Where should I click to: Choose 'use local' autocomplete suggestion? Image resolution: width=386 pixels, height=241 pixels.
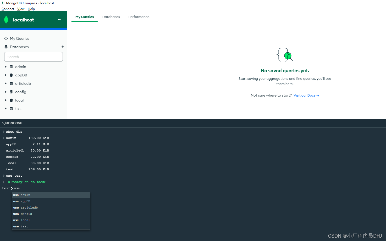[x=51, y=220]
